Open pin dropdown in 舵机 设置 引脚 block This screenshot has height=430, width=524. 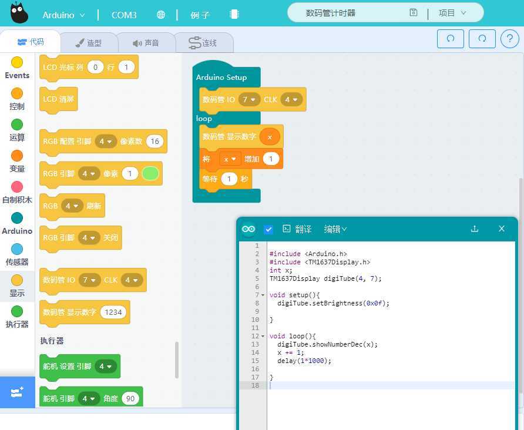tap(106, 366)
